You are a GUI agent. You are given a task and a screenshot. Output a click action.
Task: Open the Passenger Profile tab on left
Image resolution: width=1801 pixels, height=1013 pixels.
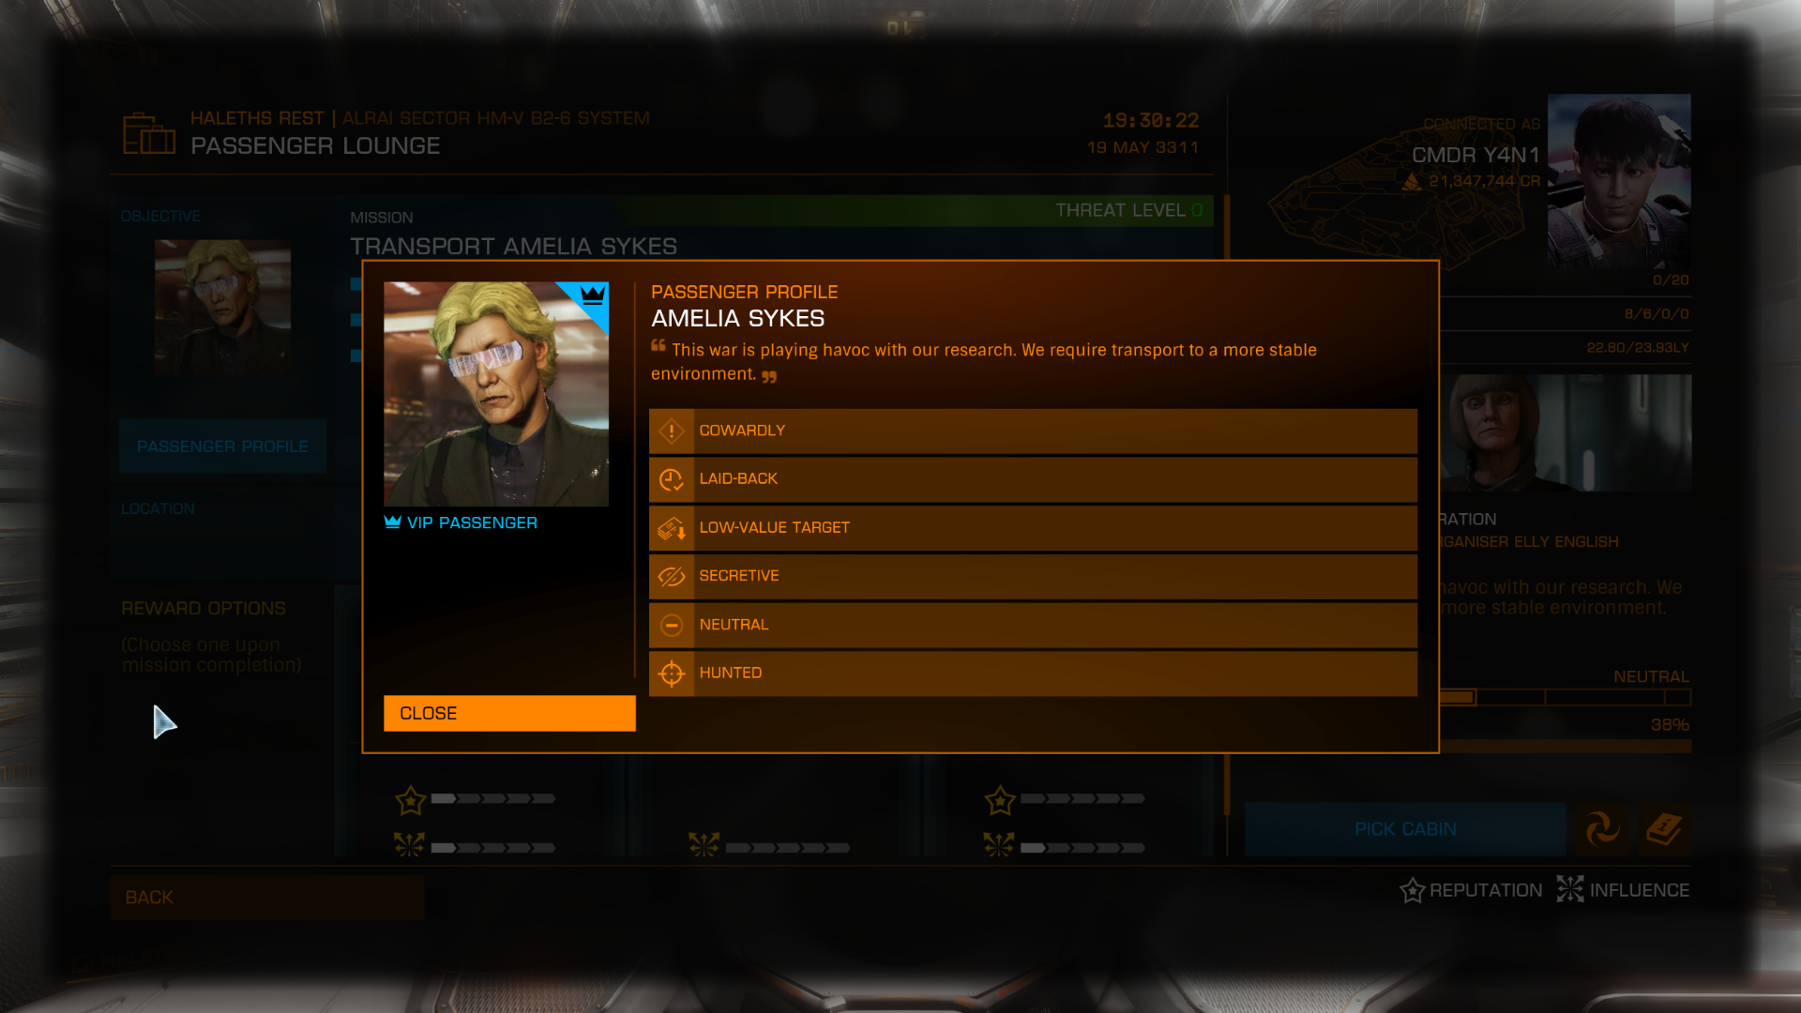coord(222,446)
